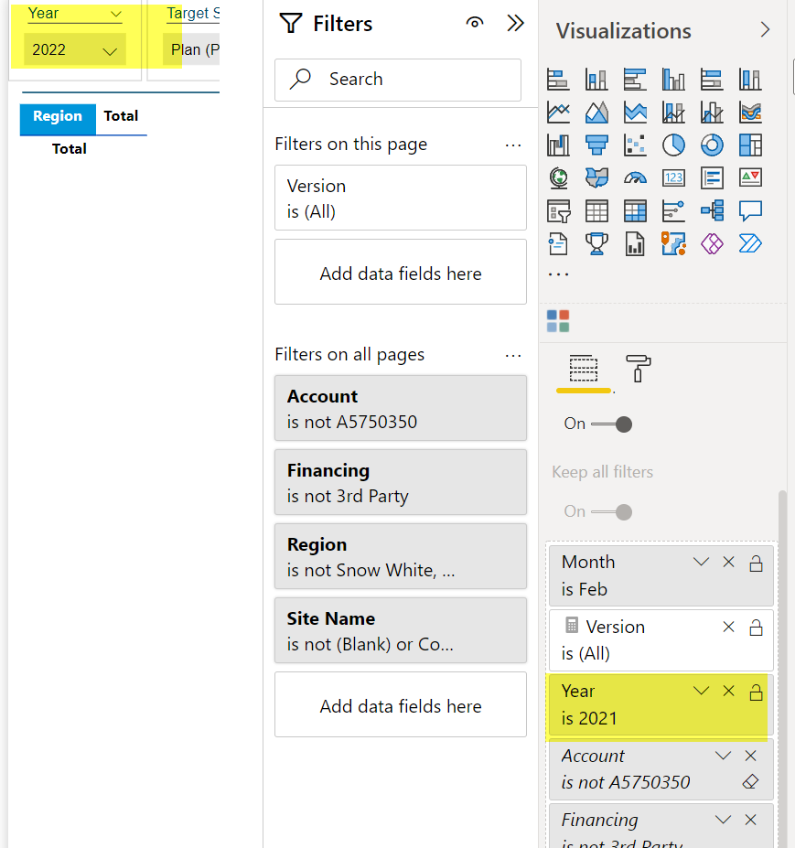
Task: Open more options for Filters on all pages
Action: click(x=513, y=356)
